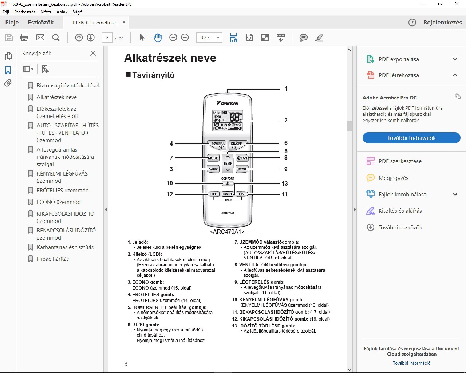
Task: Click the highlight pen tool
Action: tap(319, 38)
